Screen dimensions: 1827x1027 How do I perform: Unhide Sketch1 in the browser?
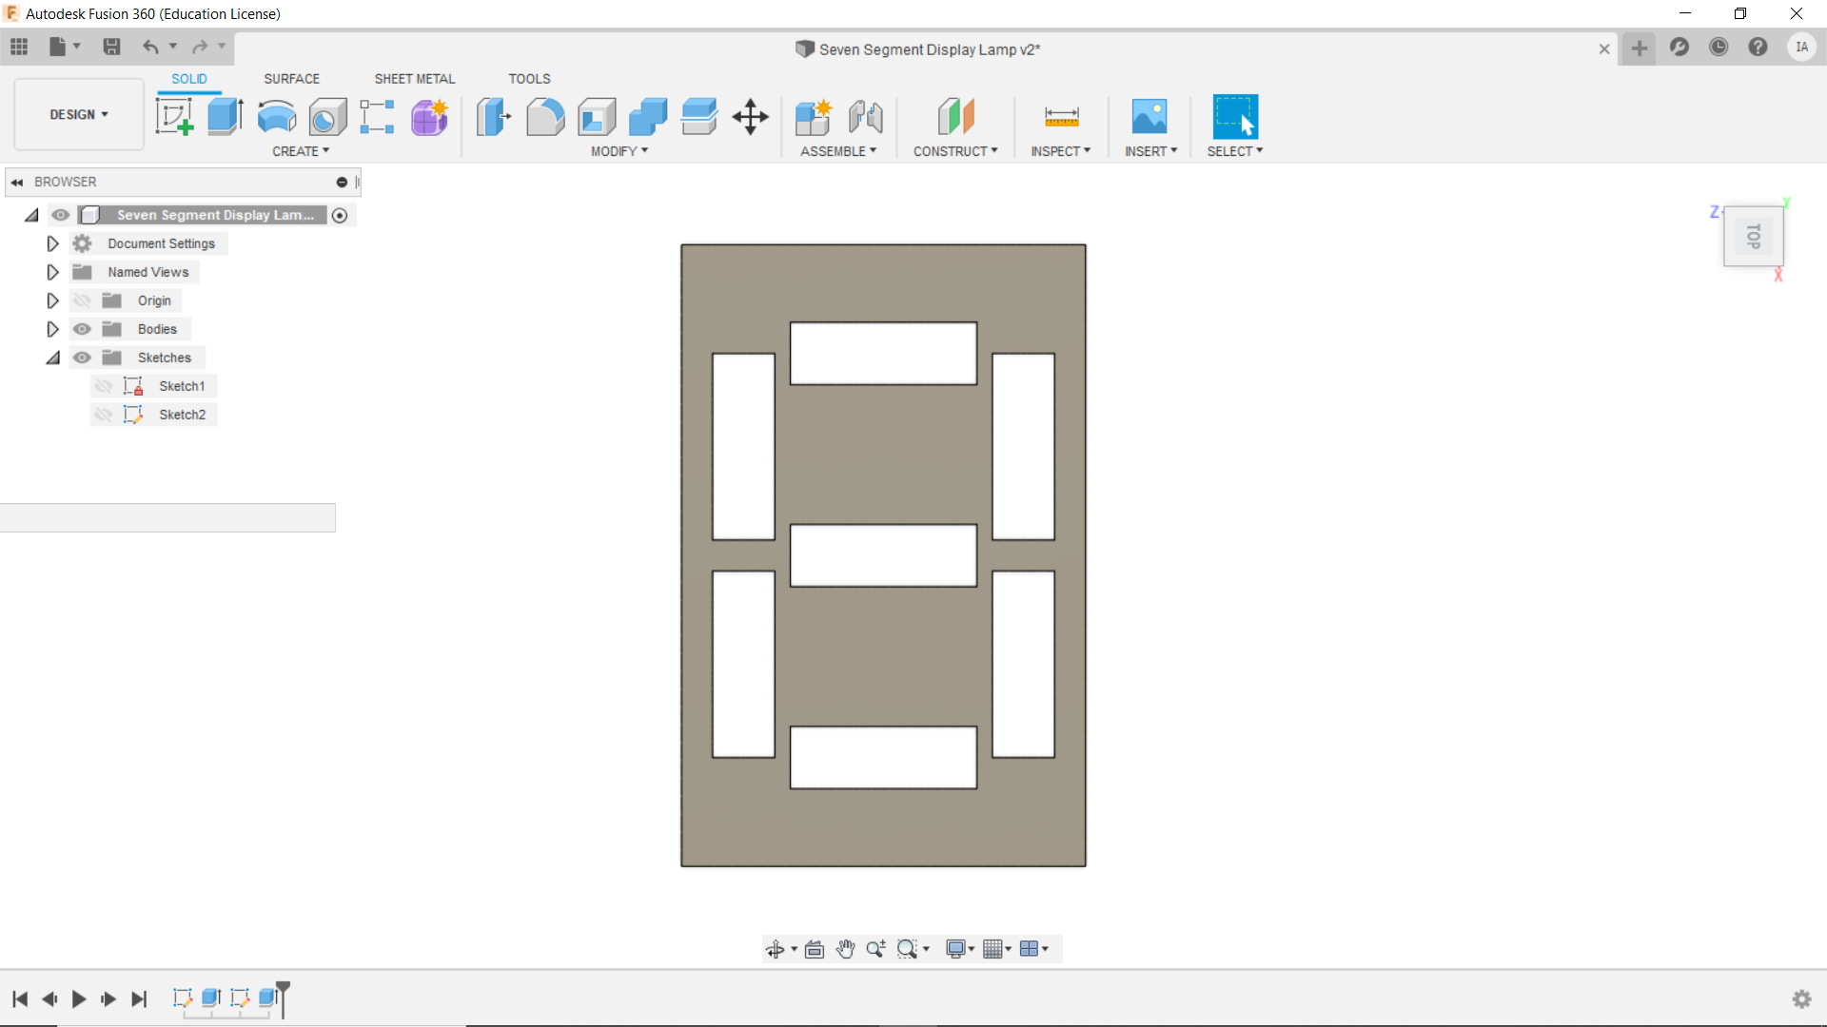104,386
